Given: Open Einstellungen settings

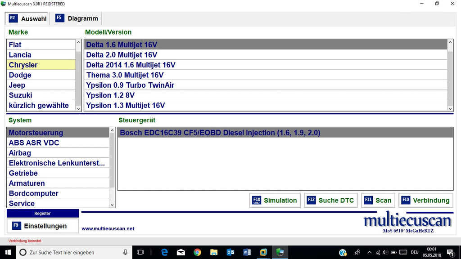Looking at the screenshot, I should pyautogui.click(x=43, y=226).
